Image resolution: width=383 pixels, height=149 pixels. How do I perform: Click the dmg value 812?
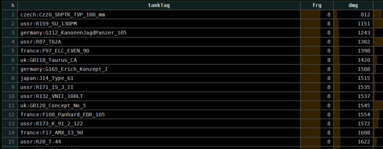tap(365, 14)
